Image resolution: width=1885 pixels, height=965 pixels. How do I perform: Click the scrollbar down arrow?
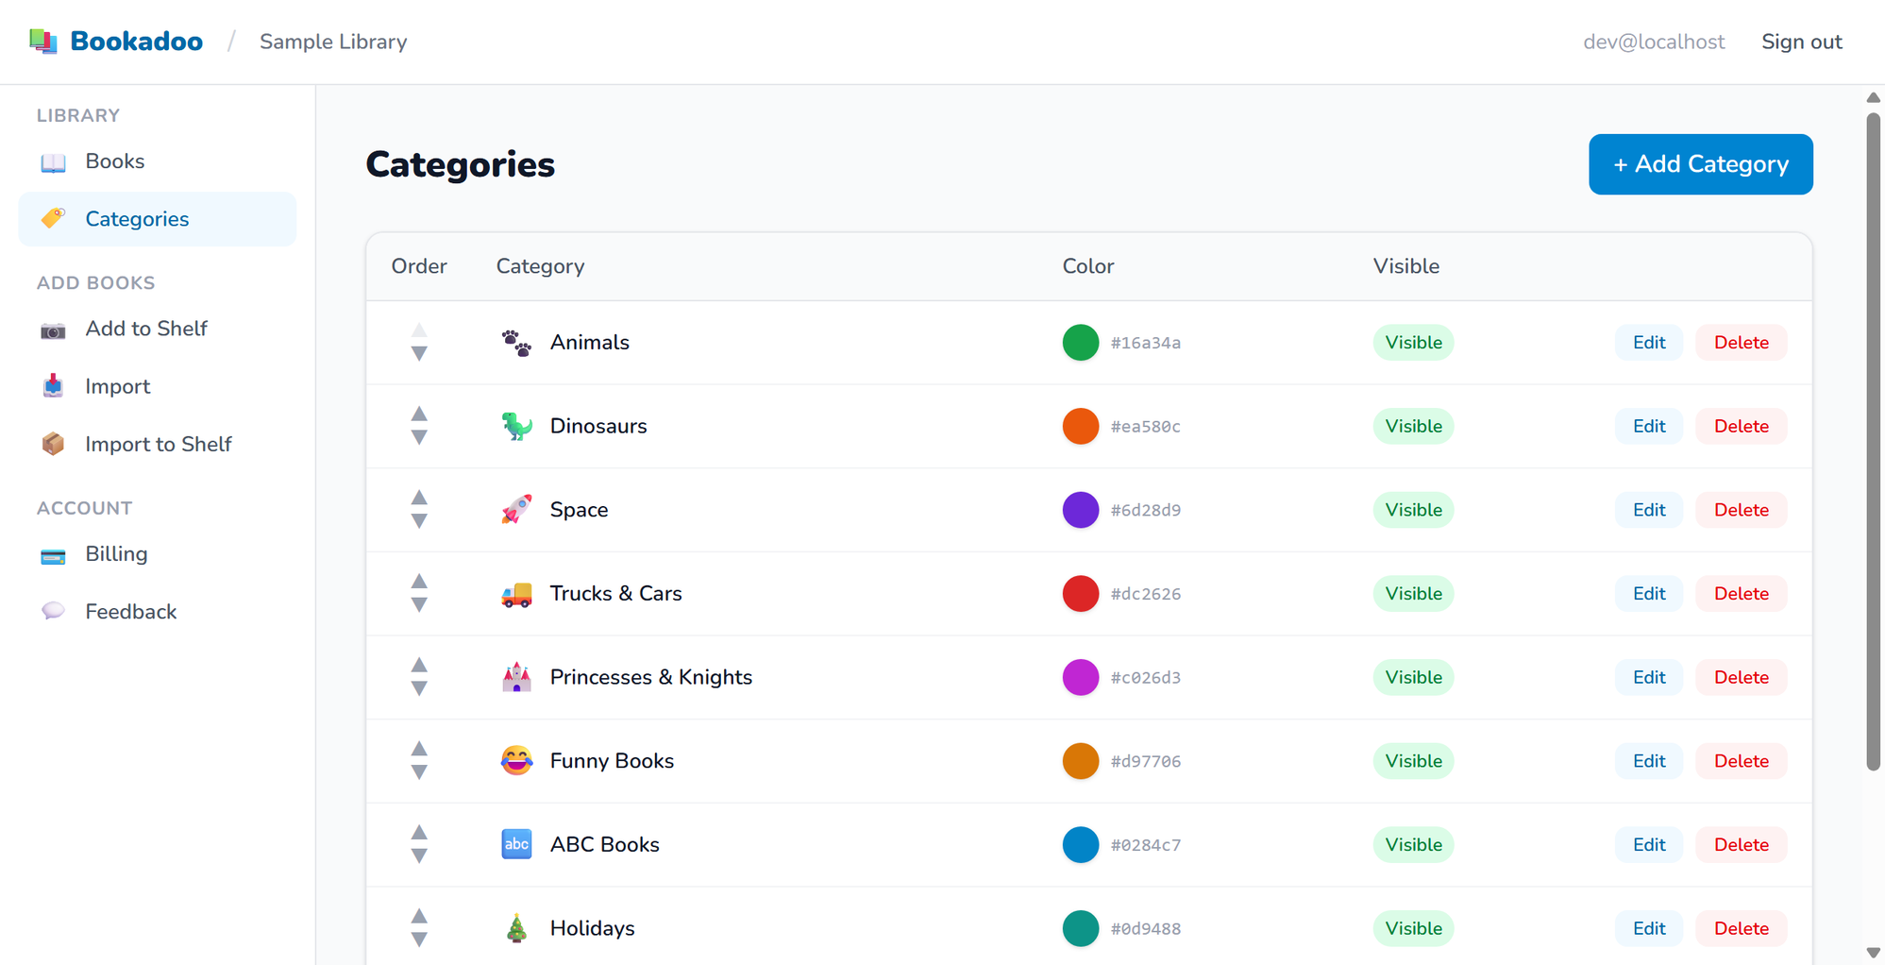[1874, 953]
